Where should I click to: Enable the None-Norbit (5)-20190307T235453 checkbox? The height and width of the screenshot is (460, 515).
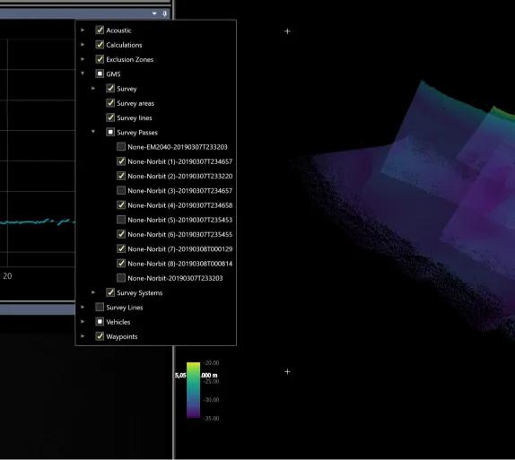pyautogui.click(x=121, y=220)
